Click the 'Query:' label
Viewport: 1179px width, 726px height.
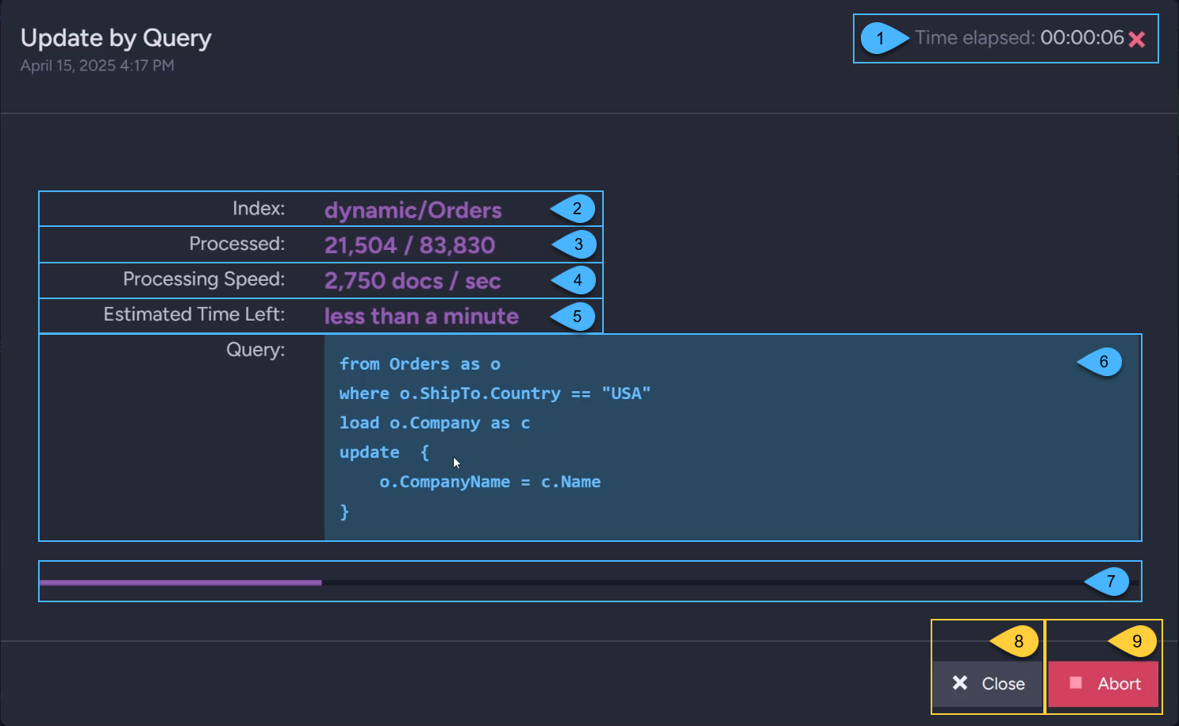click(255, 350)
